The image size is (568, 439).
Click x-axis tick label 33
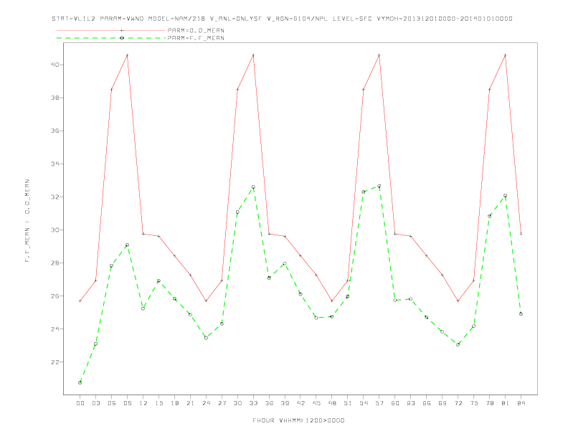(x=253, y=403)
